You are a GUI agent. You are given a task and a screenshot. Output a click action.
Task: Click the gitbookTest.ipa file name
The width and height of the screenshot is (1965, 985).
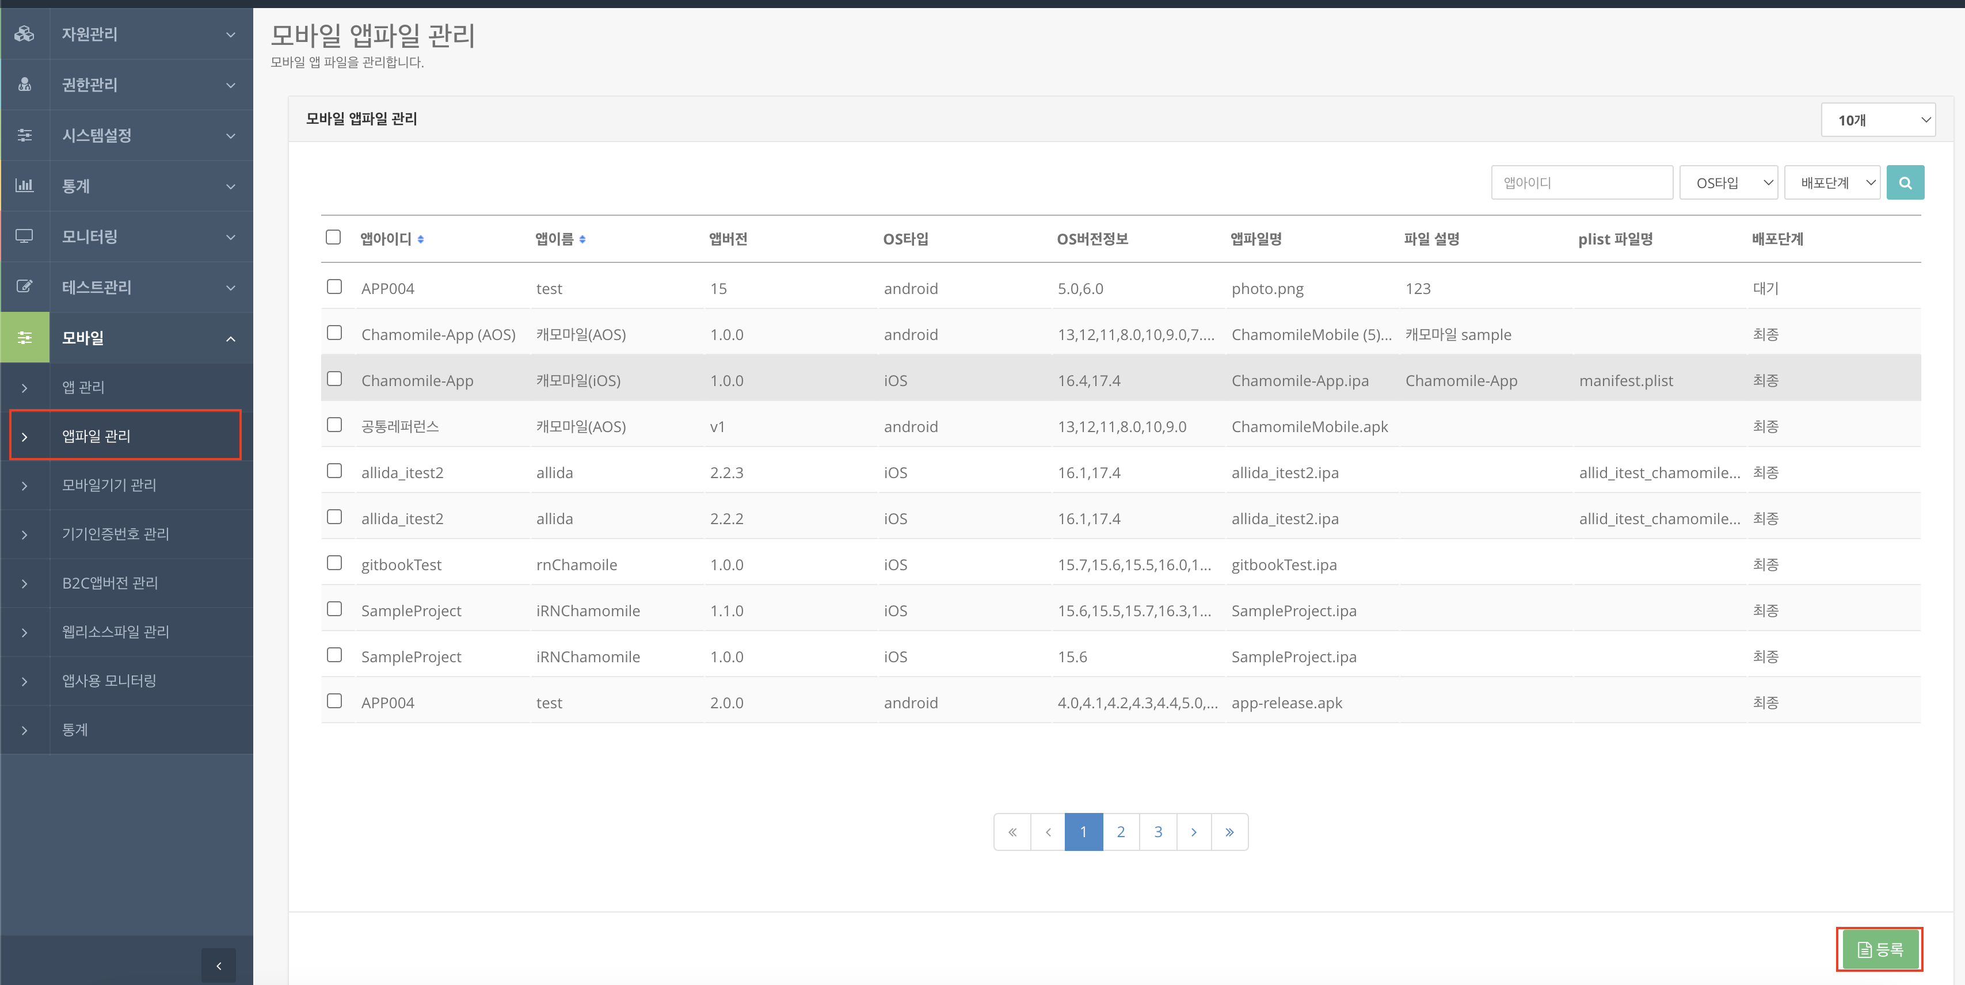pos(1284,565)
